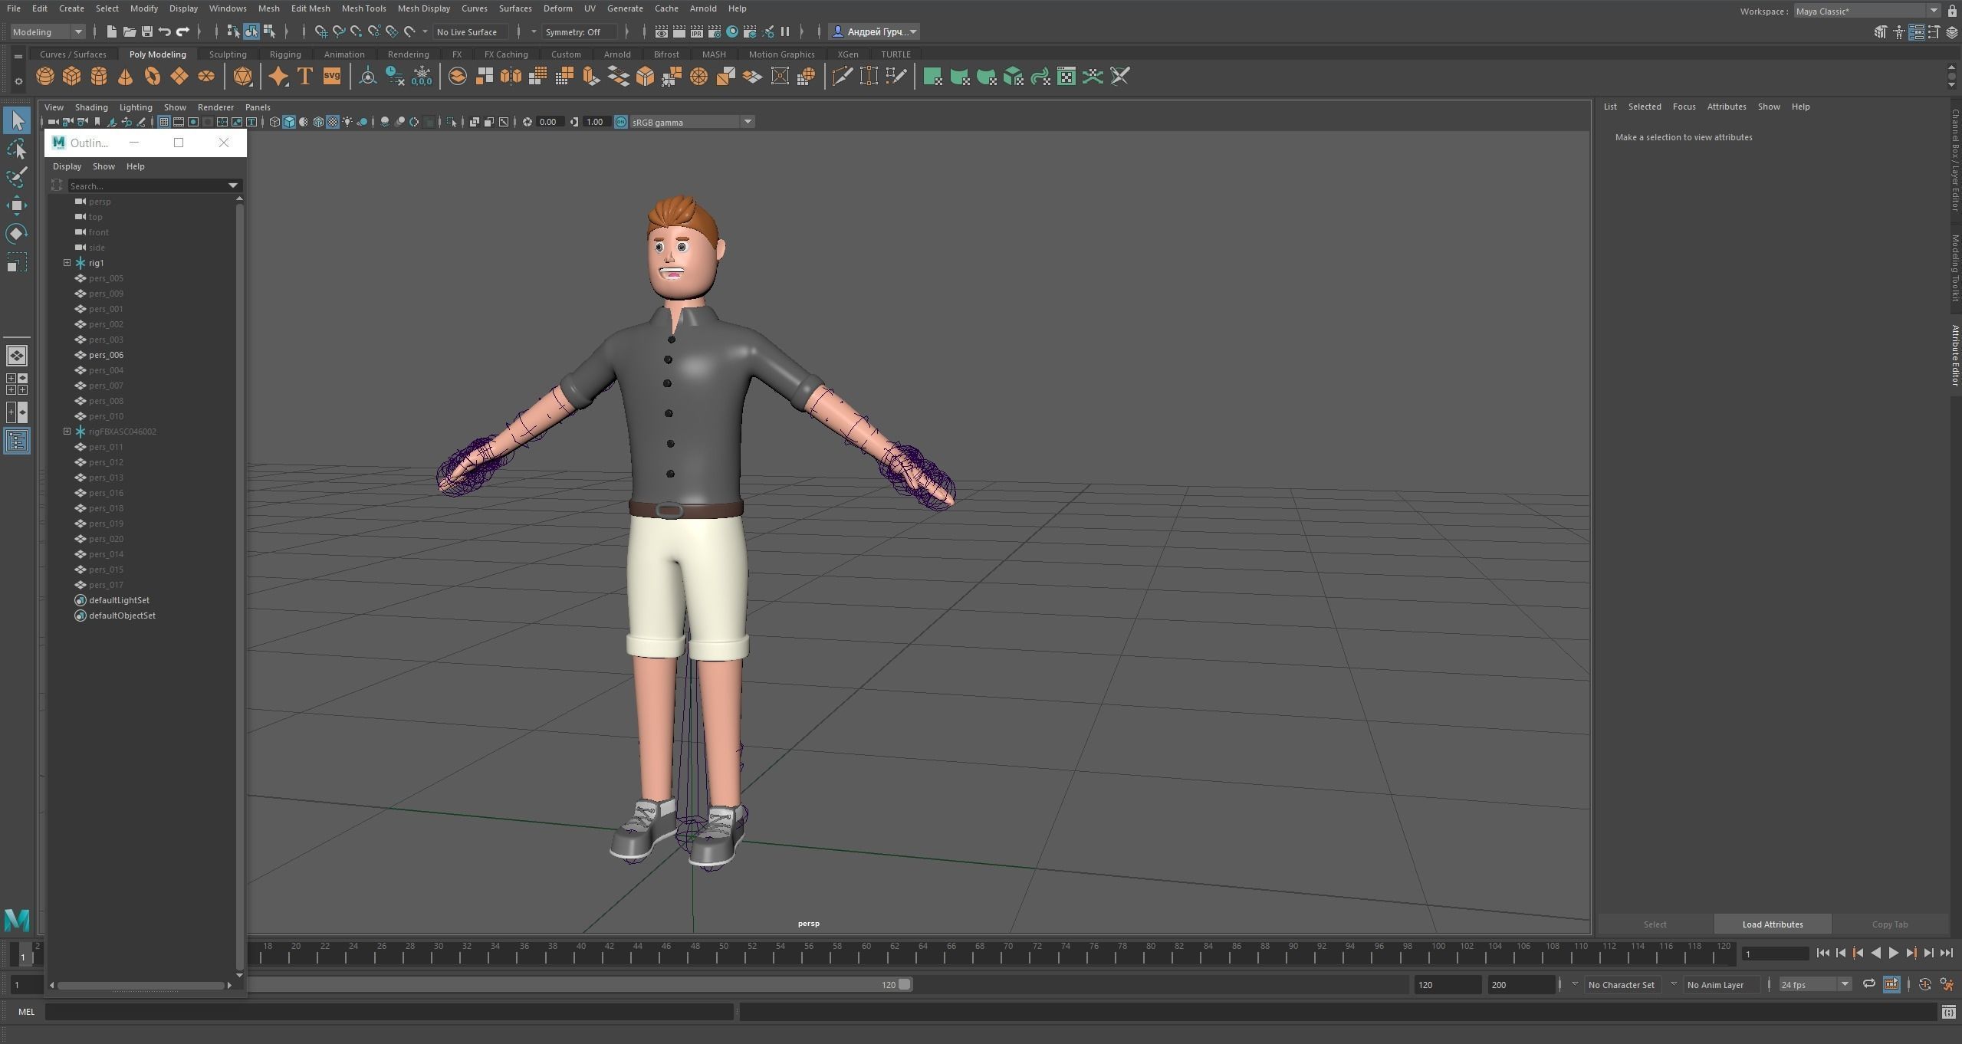Activate the Rotate tool in the toolbox

(16, 233)
